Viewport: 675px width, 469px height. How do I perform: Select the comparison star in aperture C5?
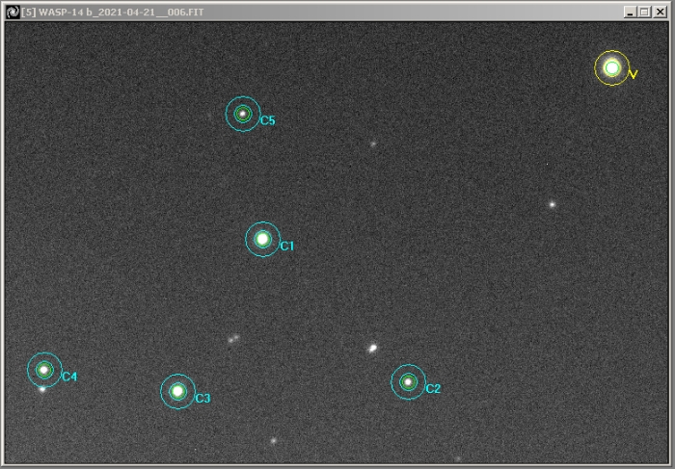243,114
